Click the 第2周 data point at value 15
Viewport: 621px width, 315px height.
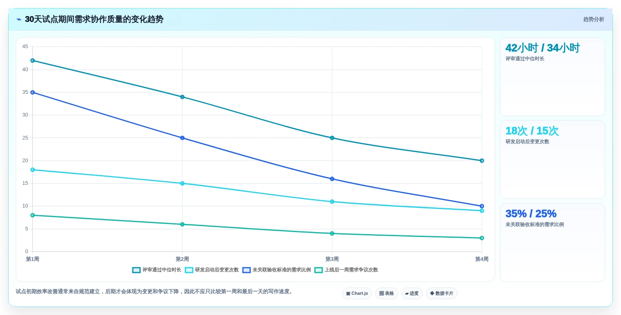[182, 184]
